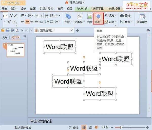Image resolution: width=152 pixels, height=130 pixels.
Task: Click the 形状 (Shapes) tool icon
Action: point(68,17)
